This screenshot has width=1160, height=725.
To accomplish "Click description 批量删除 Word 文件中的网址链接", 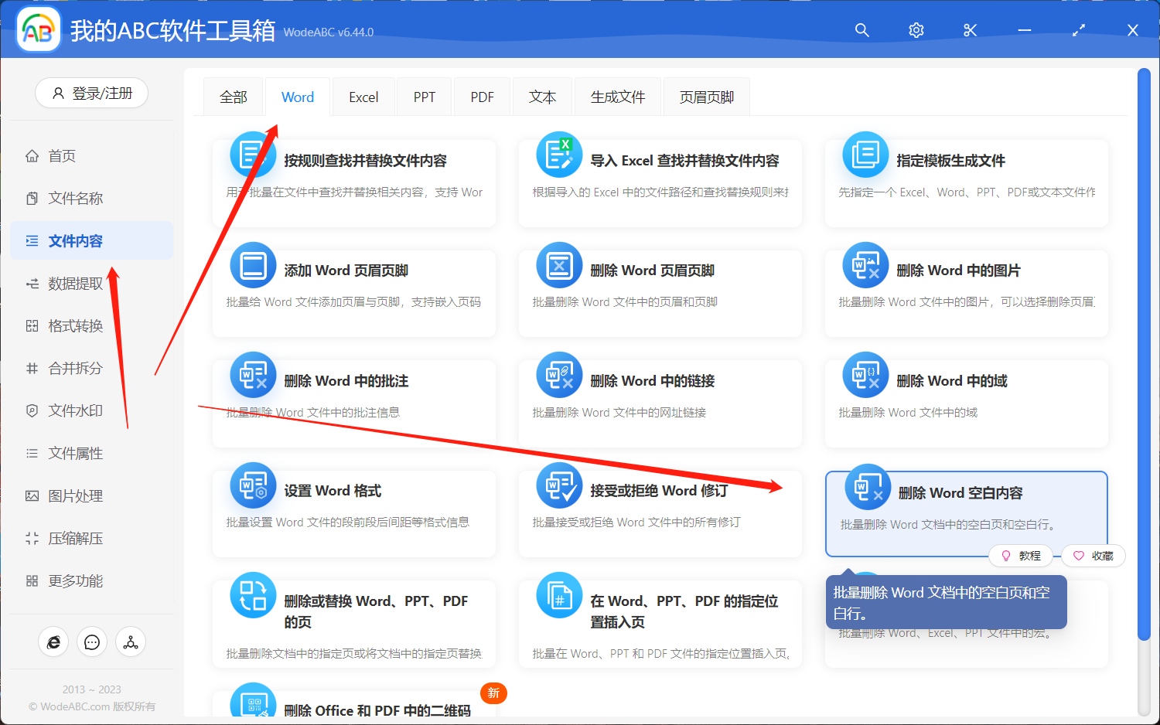I will pyautogui.click(x=619, y=413).
